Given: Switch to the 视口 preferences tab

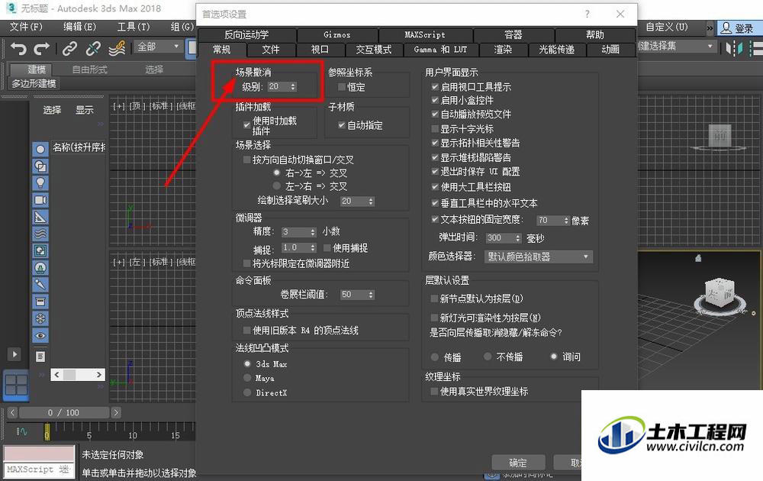Looking at the screenshot, I should click(320, 50).
